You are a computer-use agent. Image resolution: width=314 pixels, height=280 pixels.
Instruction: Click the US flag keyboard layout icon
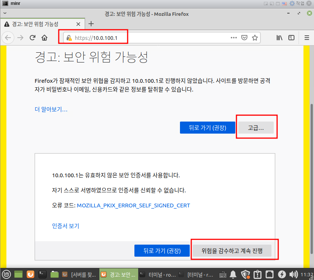[284, 4]
